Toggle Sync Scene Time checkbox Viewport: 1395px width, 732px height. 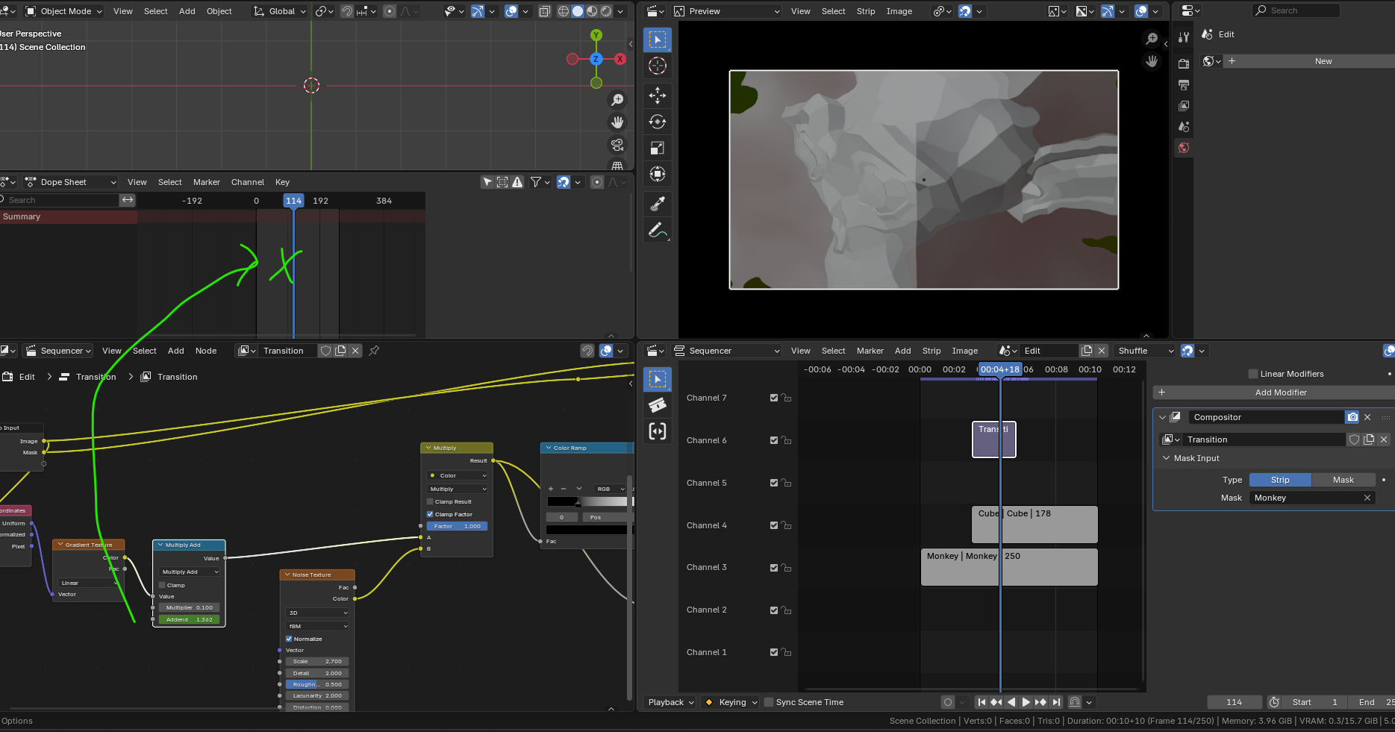[x=769, y=702]
